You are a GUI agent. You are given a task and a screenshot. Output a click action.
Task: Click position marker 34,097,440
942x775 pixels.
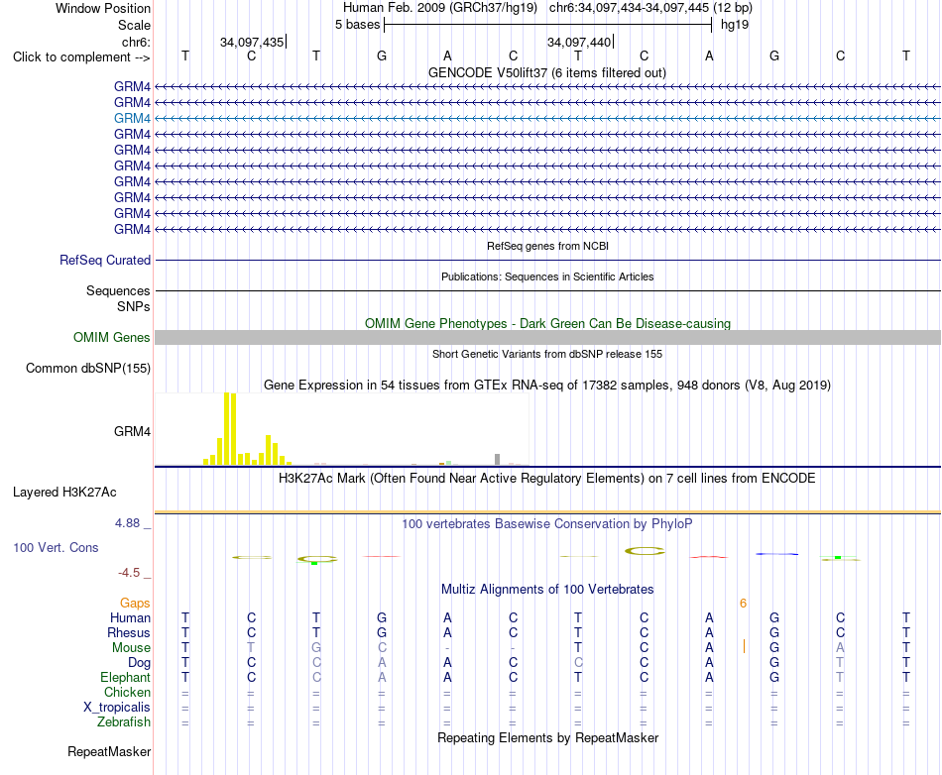[x=579, y=42]
